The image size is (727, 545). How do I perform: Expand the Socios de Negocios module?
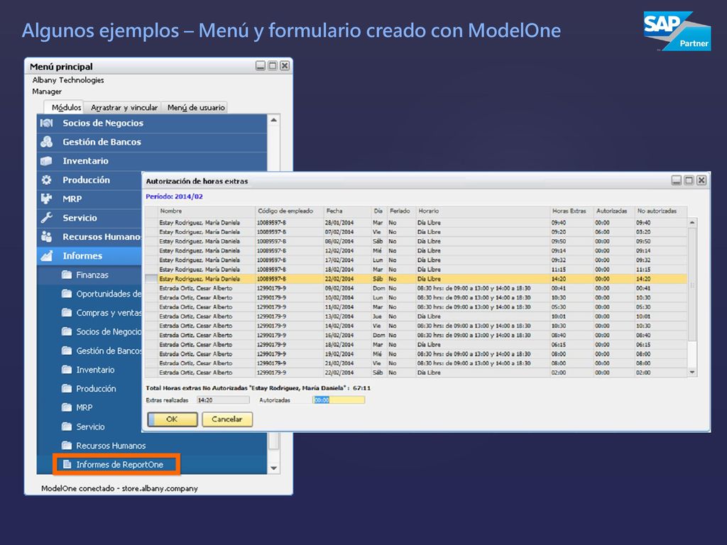[x=152, y=123]
